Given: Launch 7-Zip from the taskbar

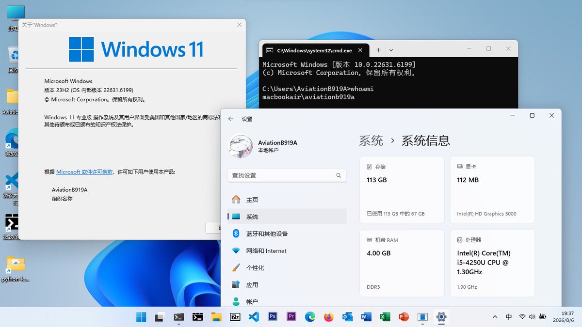Looking at the screenshot, I should point(235,317).
